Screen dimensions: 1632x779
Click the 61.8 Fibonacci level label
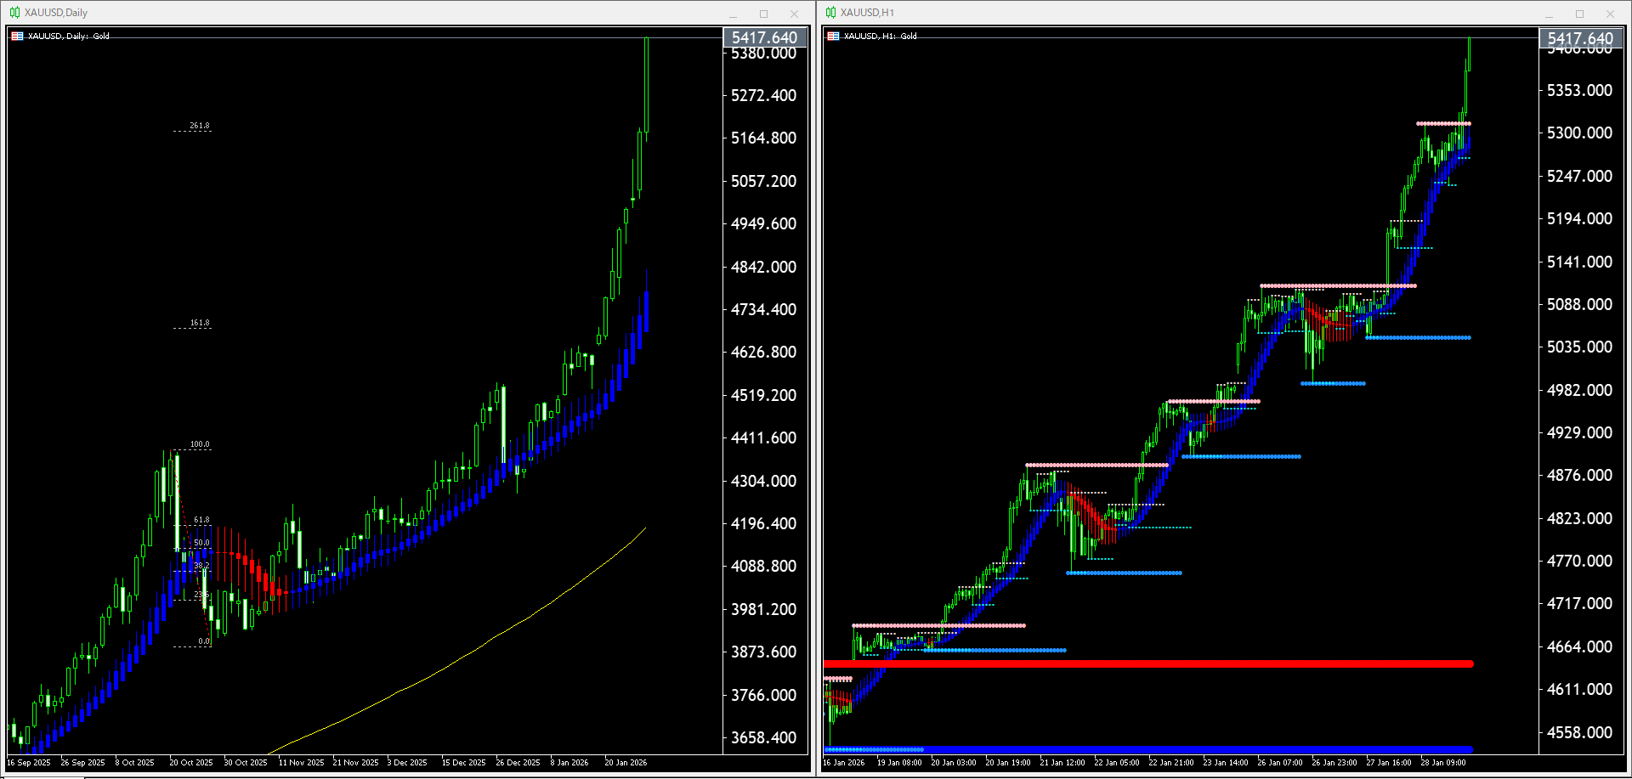tap(201, 520)
